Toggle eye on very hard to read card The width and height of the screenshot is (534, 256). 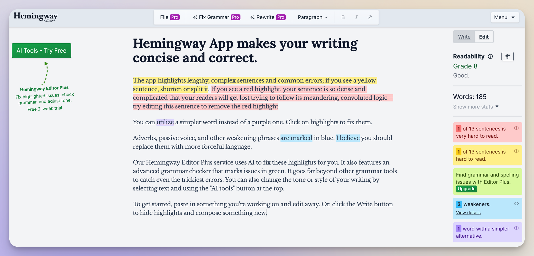click(x=516, y=128)
